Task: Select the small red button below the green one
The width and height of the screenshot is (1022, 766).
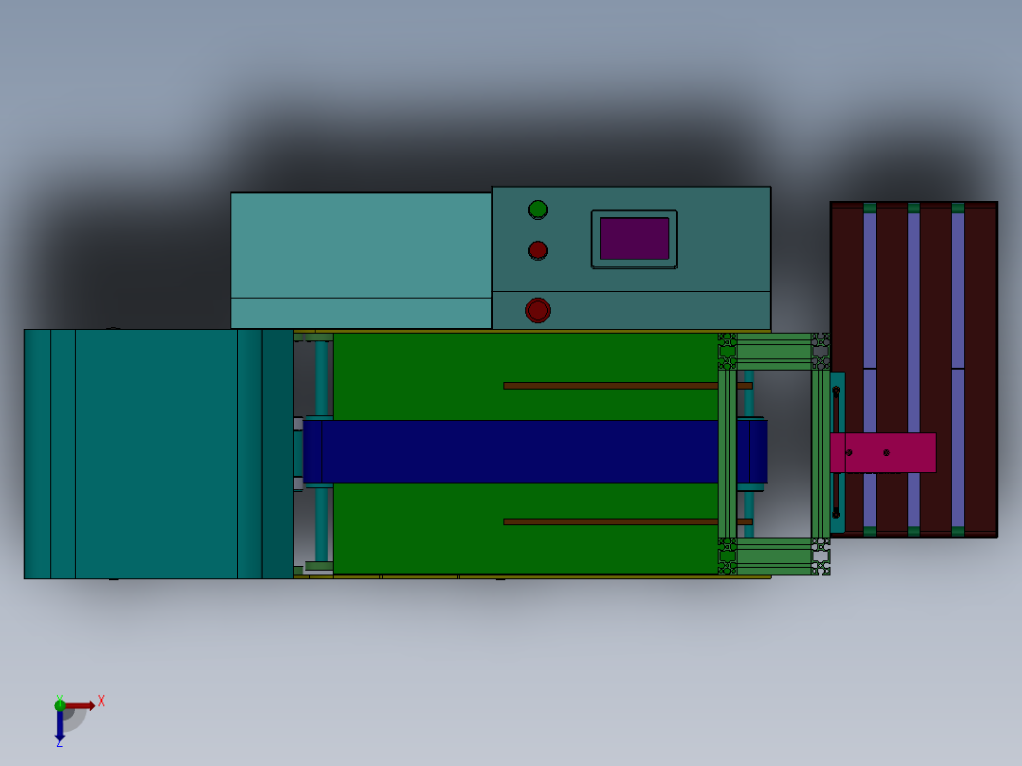Action: [x=538, y=250]
